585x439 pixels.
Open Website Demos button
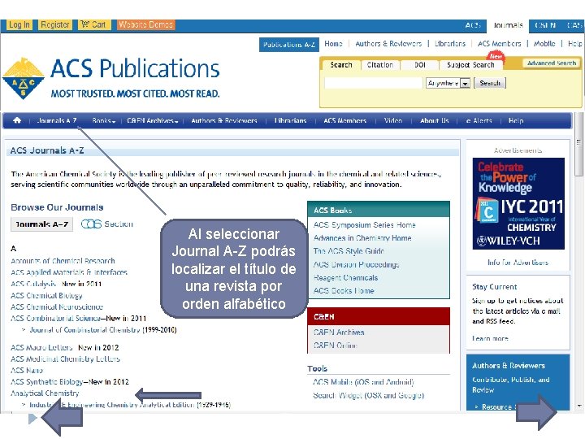(x=145, y=24)
